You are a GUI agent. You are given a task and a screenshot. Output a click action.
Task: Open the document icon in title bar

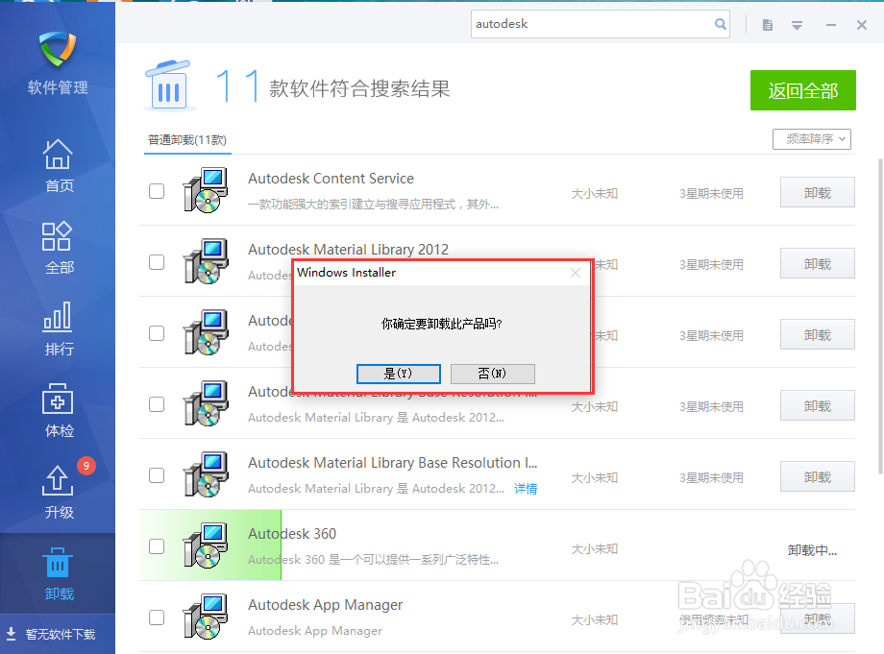coord(768,25)
